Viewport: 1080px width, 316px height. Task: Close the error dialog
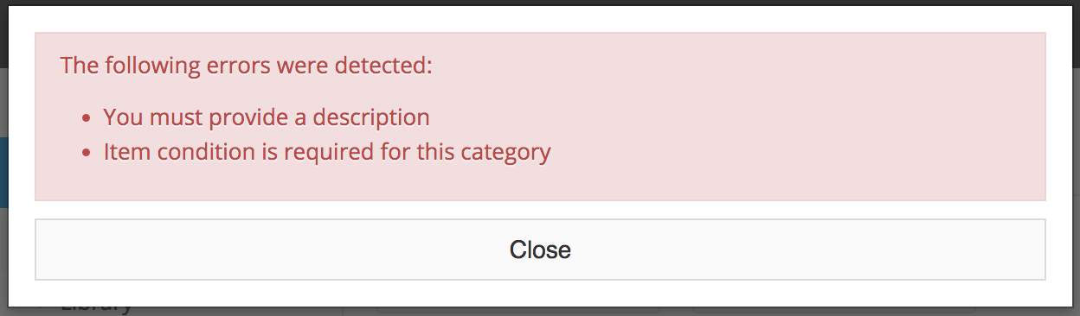pyautogui.click(x=540, y=250)
